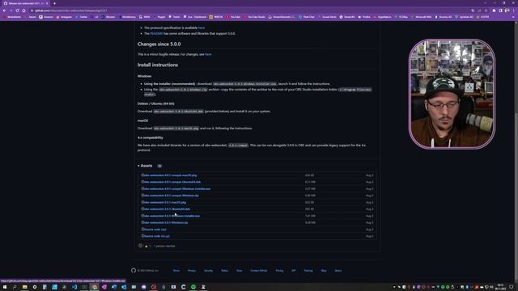Viewport: 518px width, 291px height.
Task: Open Visual Studio Code in taskbar
Action: point(74,287)
